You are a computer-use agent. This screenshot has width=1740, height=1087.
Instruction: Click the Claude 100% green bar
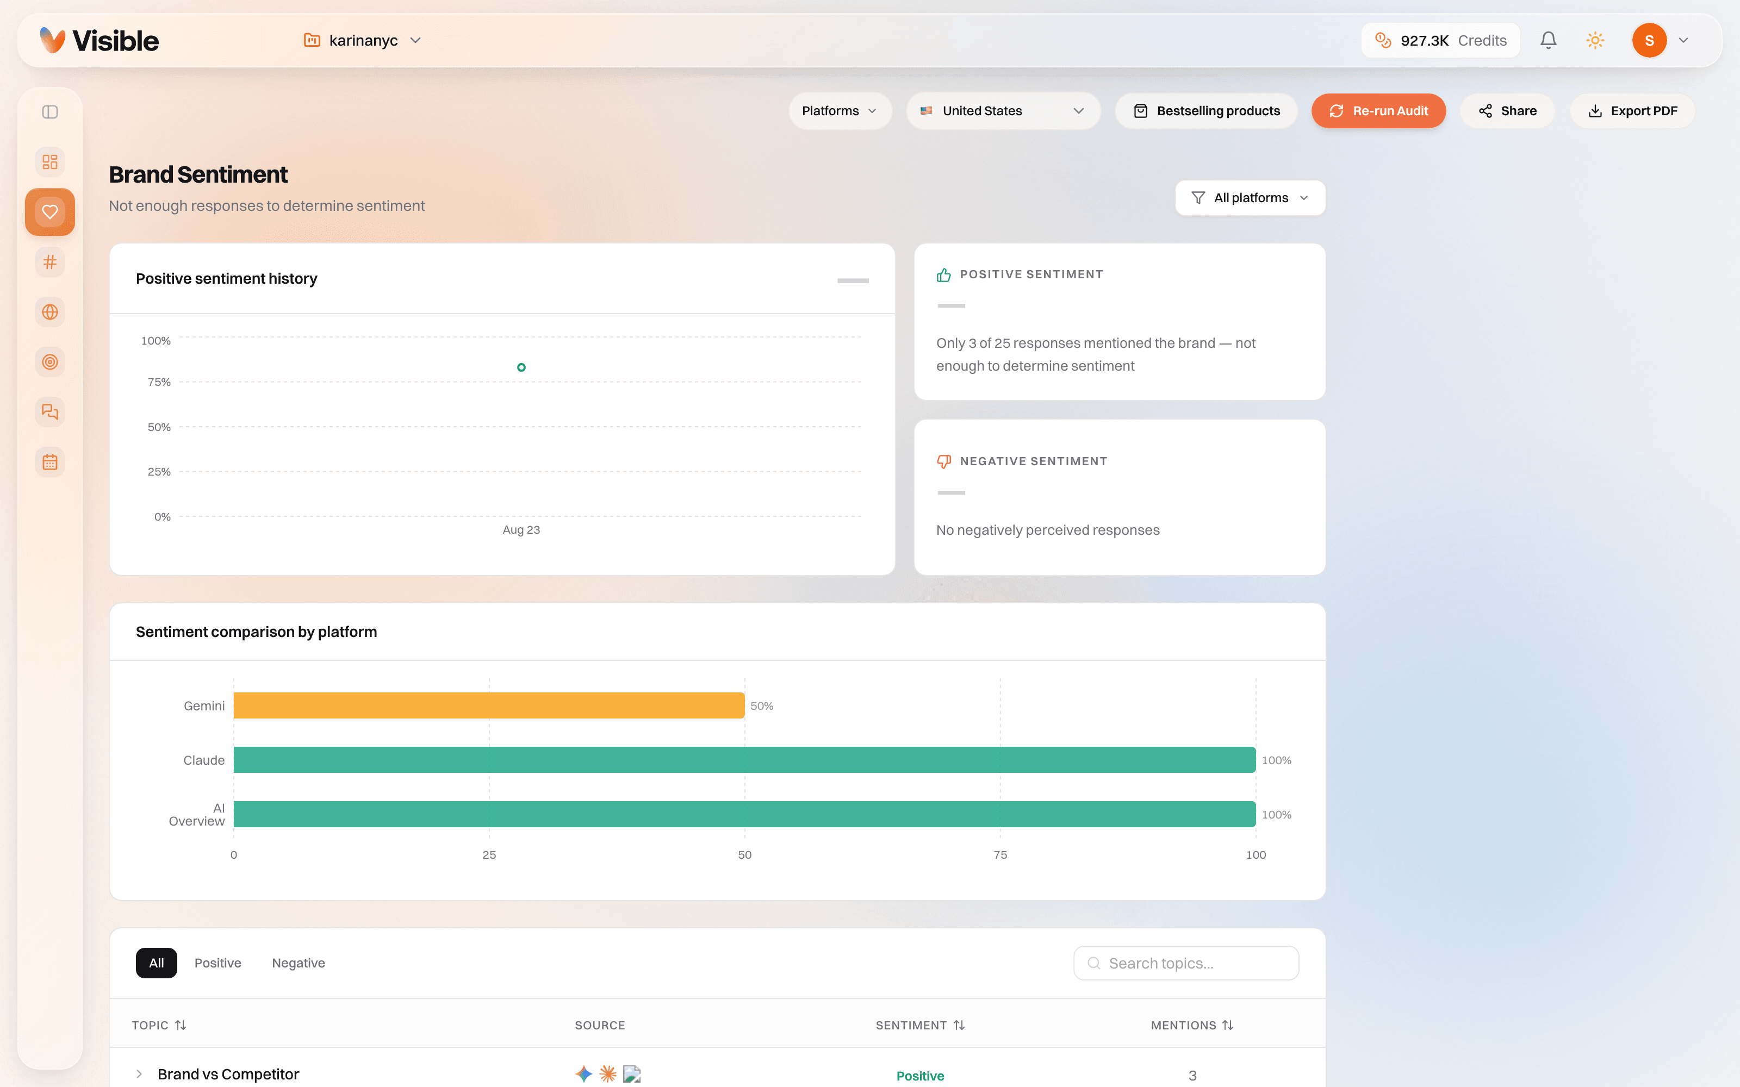point(744,760)
